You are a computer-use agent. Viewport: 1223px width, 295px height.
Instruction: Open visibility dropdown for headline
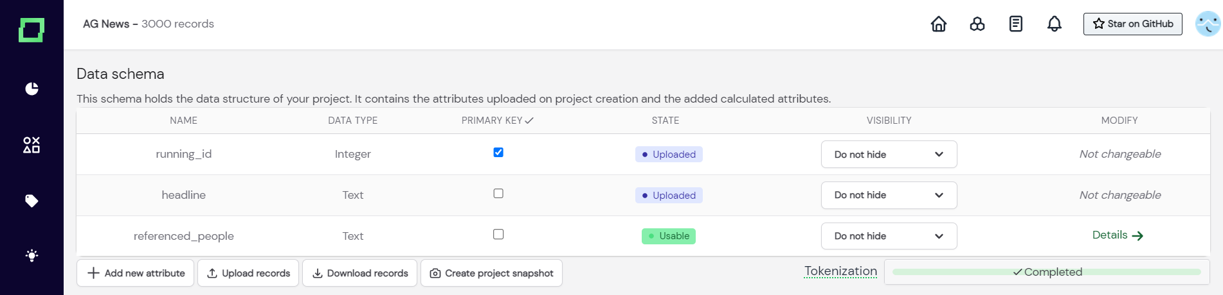889,195
